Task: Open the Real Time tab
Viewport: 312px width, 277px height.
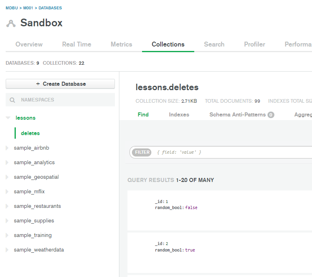Action: [76, 44]
